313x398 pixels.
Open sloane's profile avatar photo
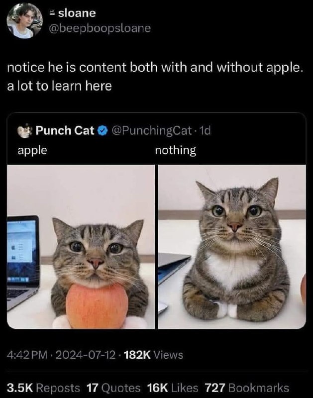[24, 21]
